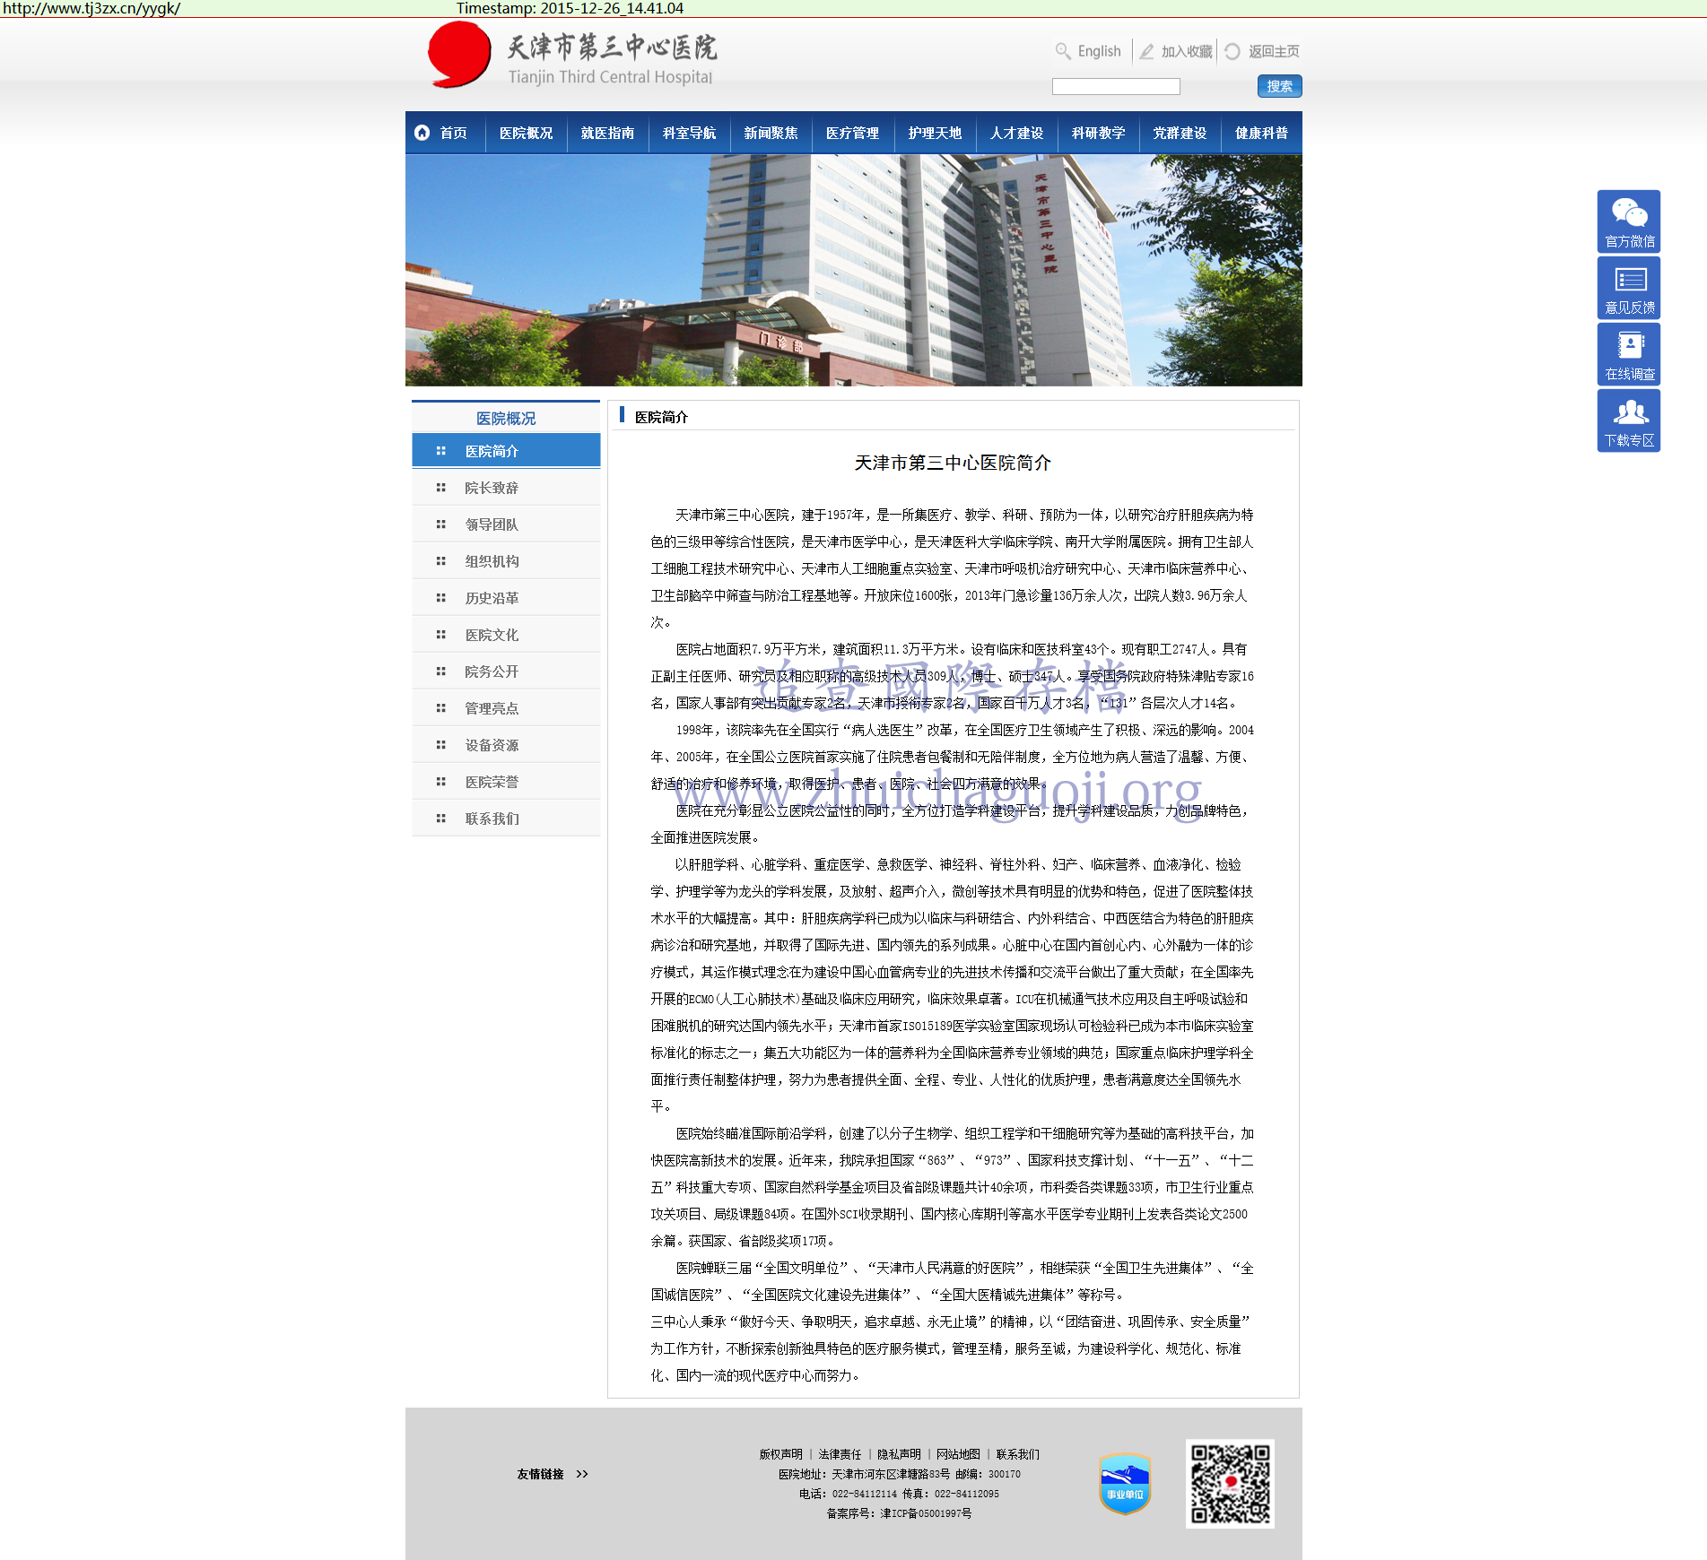Open the 科室导航 navigation menu
The height and width of the screenshot is (1560, 1707).
tap(689, 133)
